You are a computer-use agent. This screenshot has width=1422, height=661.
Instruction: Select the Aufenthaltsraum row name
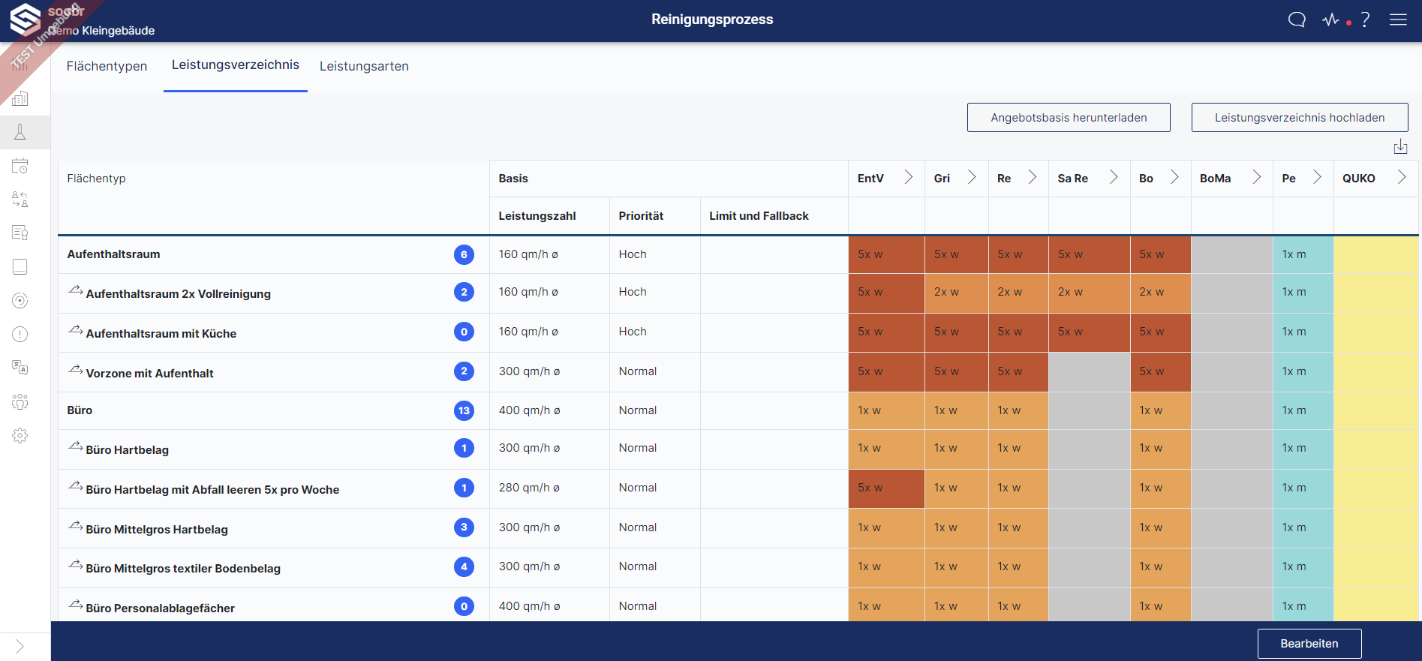point(113,254)
